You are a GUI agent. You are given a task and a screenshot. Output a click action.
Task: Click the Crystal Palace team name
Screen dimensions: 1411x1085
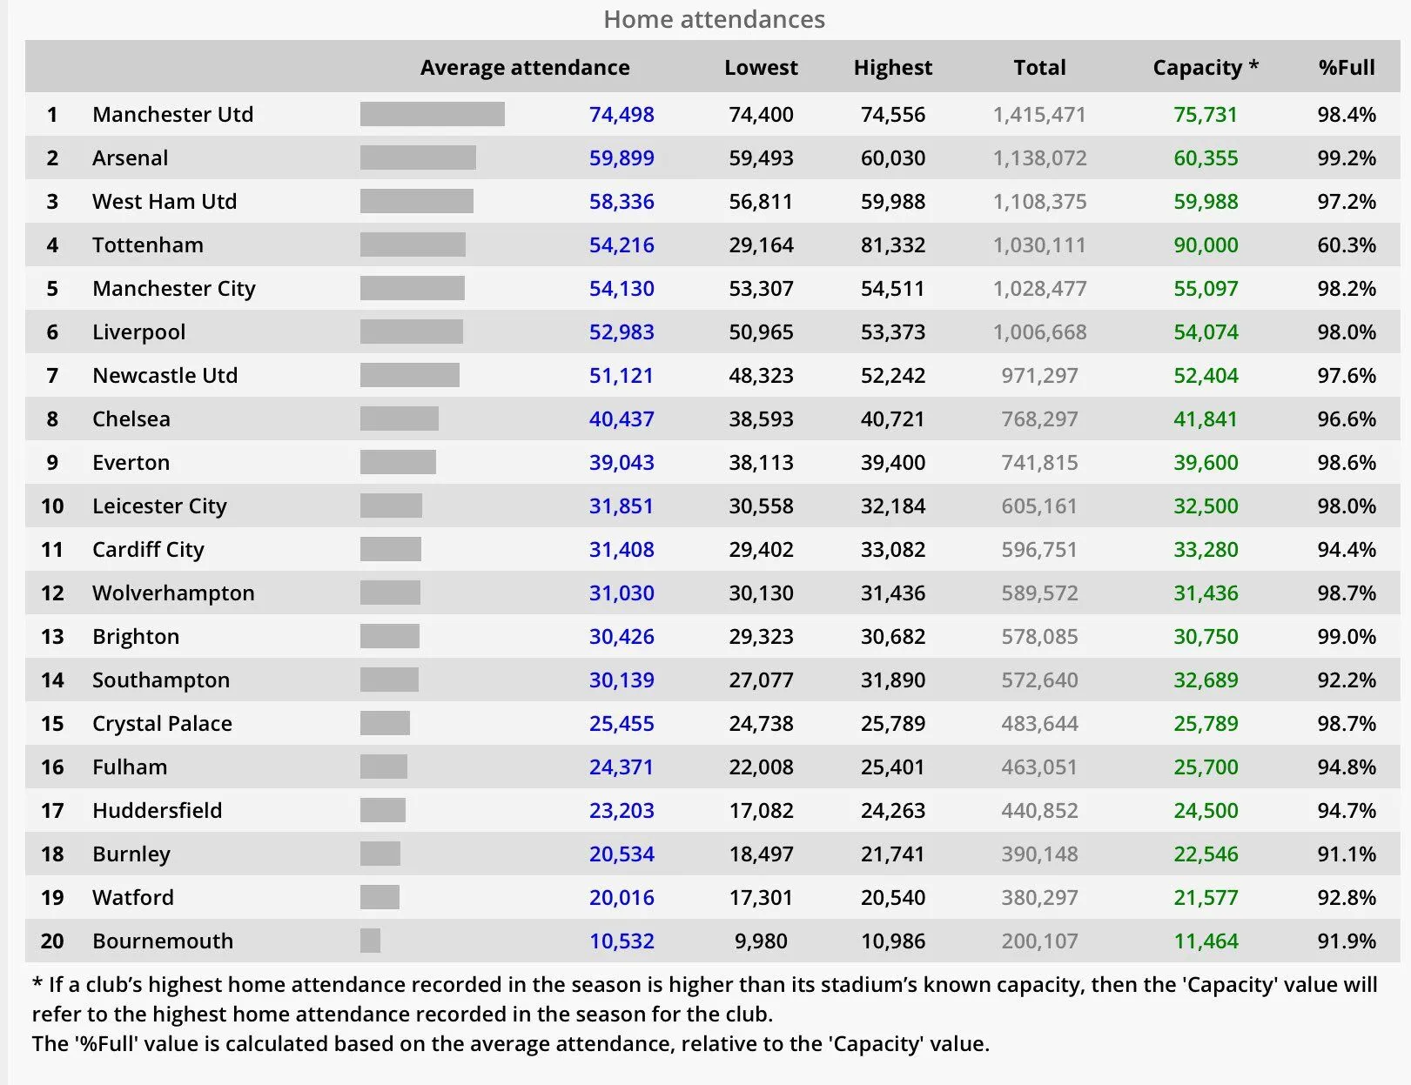[162, 723]
